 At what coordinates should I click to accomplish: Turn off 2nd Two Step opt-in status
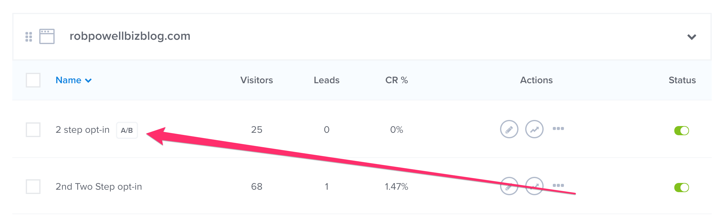(x=681, y=188)
